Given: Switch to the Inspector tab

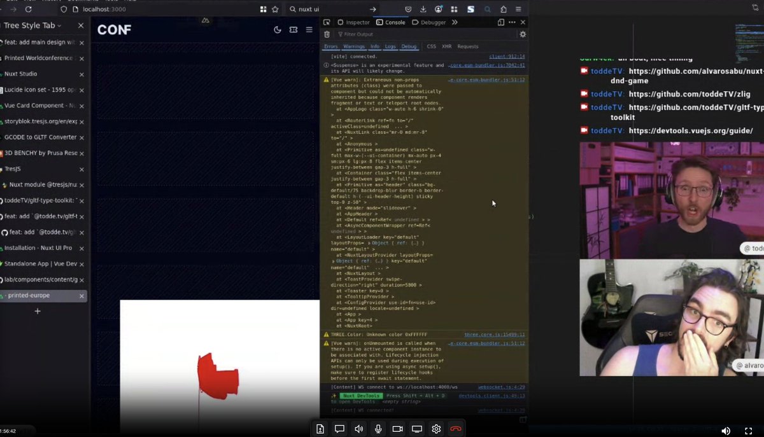Looking at the screenshot, I should [353, 22].
